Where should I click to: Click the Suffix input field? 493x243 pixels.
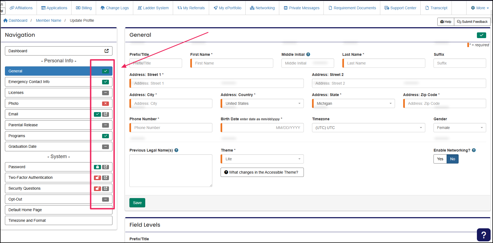(460, 63)
